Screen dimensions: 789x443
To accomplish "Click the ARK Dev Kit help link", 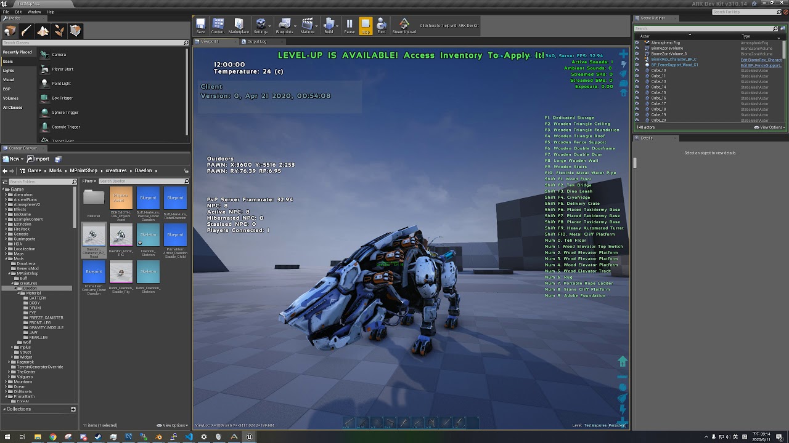I will (x=449, y=26).
